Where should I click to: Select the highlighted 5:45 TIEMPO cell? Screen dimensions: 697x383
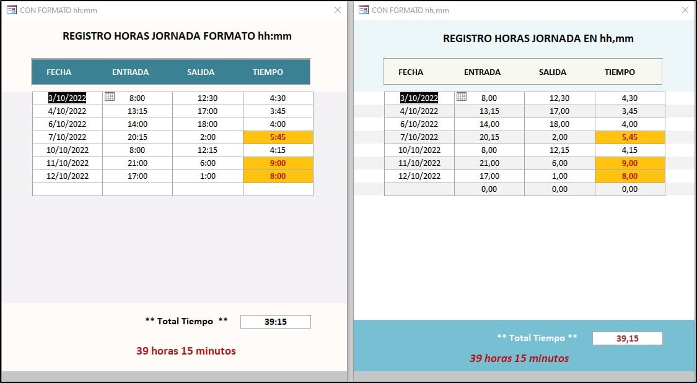pos(278,137)
